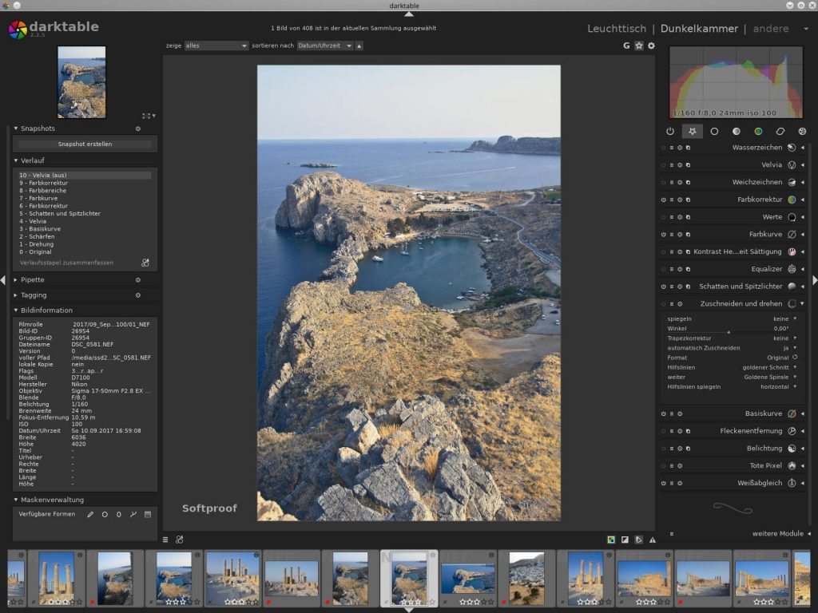Image resolution: width=818 pixels, height=613 pixels.
Task: Toggle the gamut check warning triangle icon
Action: [653, 540]
